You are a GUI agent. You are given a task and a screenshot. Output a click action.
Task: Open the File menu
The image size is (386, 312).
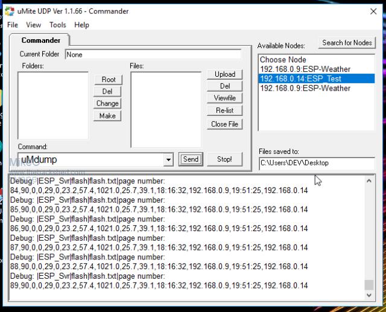[13, 25]
